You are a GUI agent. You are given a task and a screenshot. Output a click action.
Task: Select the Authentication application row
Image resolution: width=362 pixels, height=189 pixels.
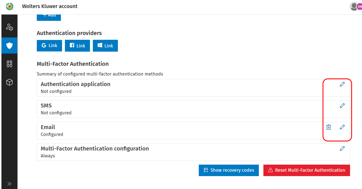193,88
